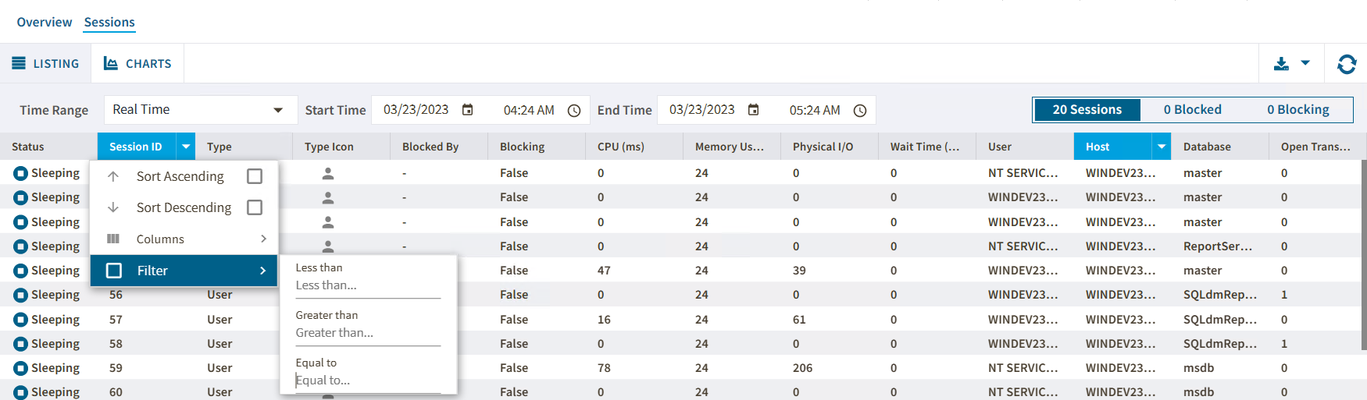
Task: Show the 0 Blocked sessions
Action: pyautogui.click(x=1192, y=110)
